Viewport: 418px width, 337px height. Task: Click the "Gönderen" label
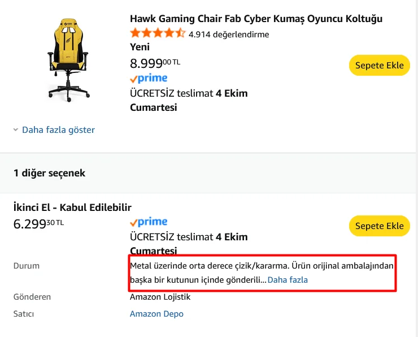click(32, 297)
